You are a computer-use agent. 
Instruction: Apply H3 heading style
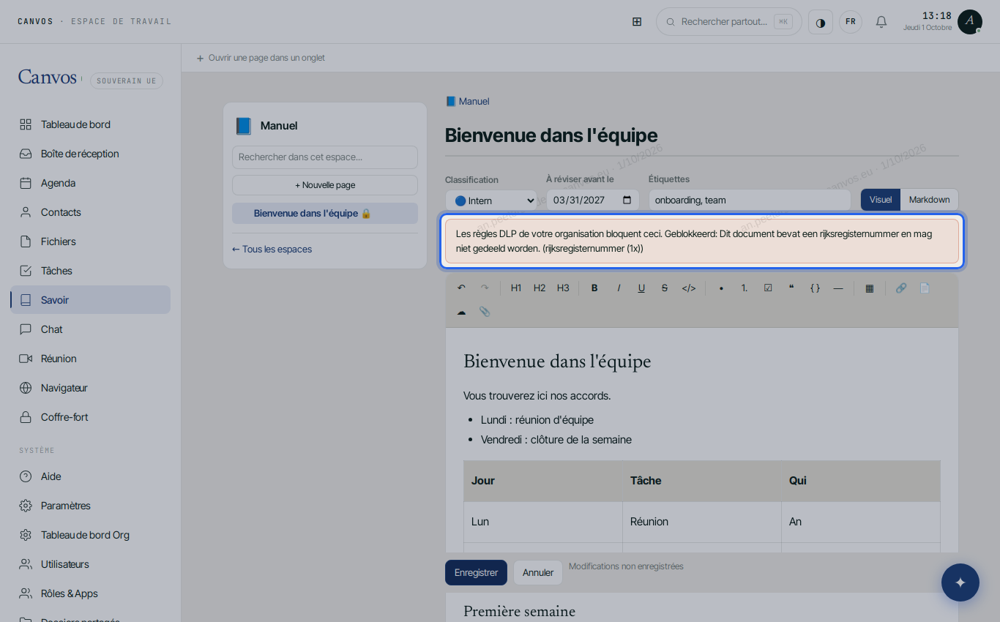coord(563,288)
